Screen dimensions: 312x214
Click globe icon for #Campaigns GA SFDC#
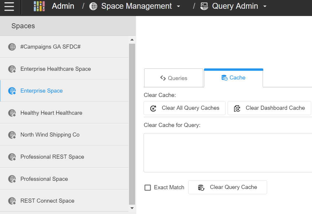click(12, 47)
